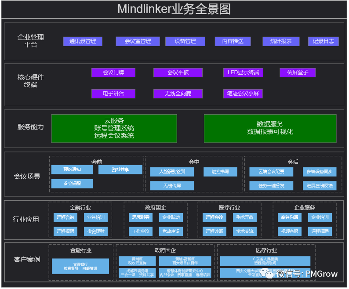Click 远程招聘 in the 企业服务 group
349x289 pixels.
tap(320, 231)
